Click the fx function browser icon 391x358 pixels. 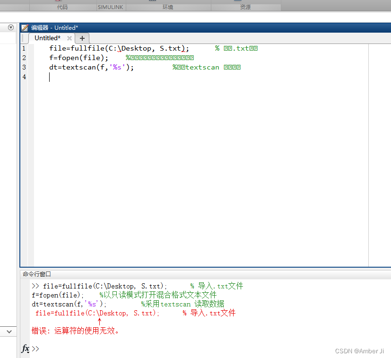coord(26,349)
